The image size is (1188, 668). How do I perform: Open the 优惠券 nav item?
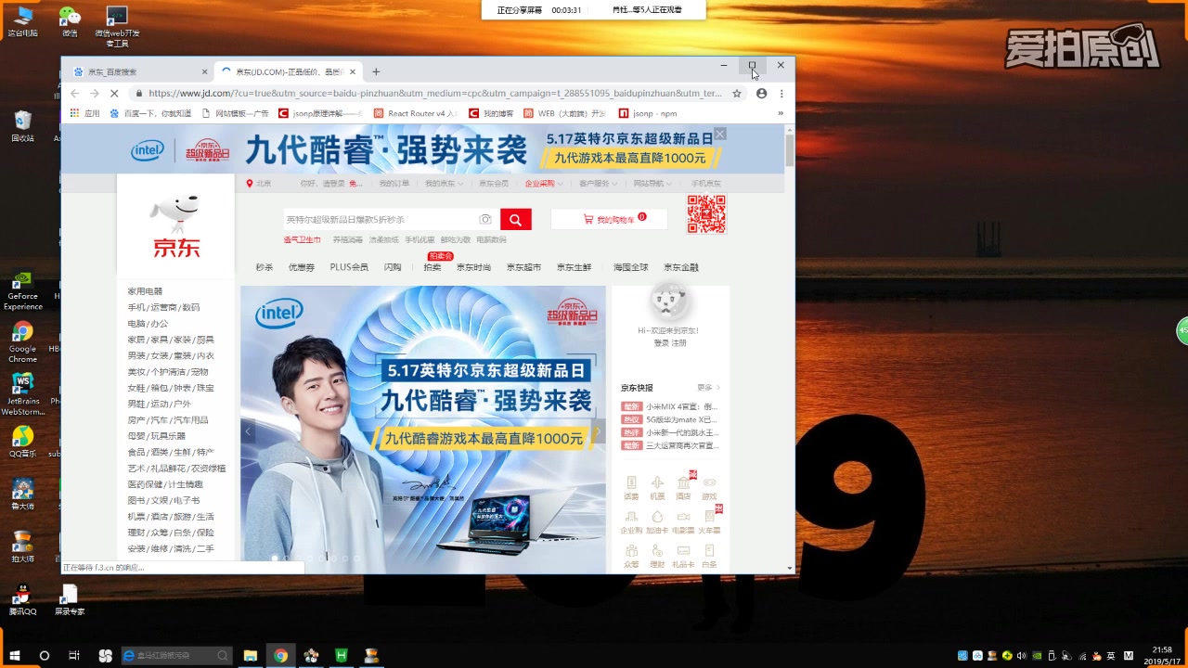[x=301, y=267]
